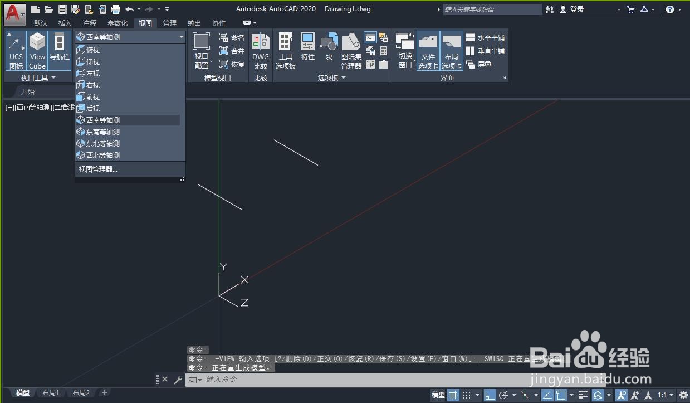Toggle the Navigation Bar (导航栏) button
Viewport: 690px width, 403px height.
click(x=60, y=51)
